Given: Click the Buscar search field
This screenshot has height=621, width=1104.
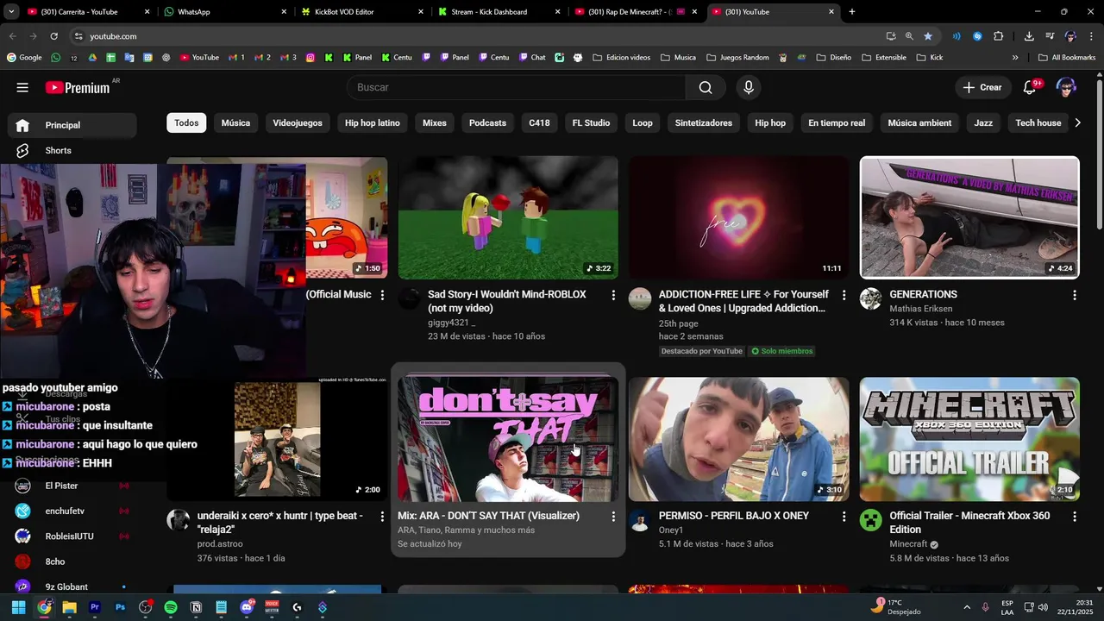Looking at the screenshot, I should (x=517, y=87).
